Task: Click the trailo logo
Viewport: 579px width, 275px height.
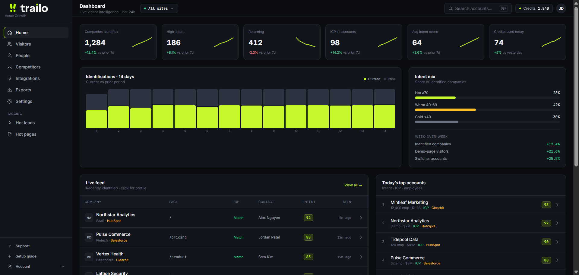Action: 29,8
